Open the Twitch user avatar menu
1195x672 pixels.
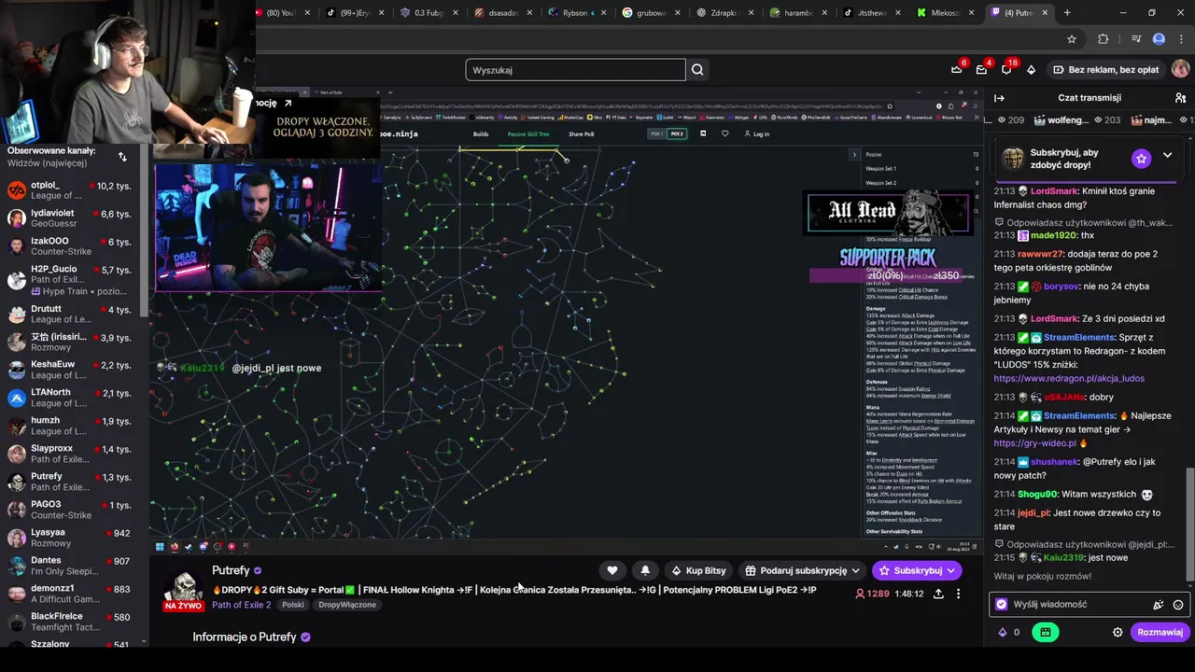pos(1180,69)
